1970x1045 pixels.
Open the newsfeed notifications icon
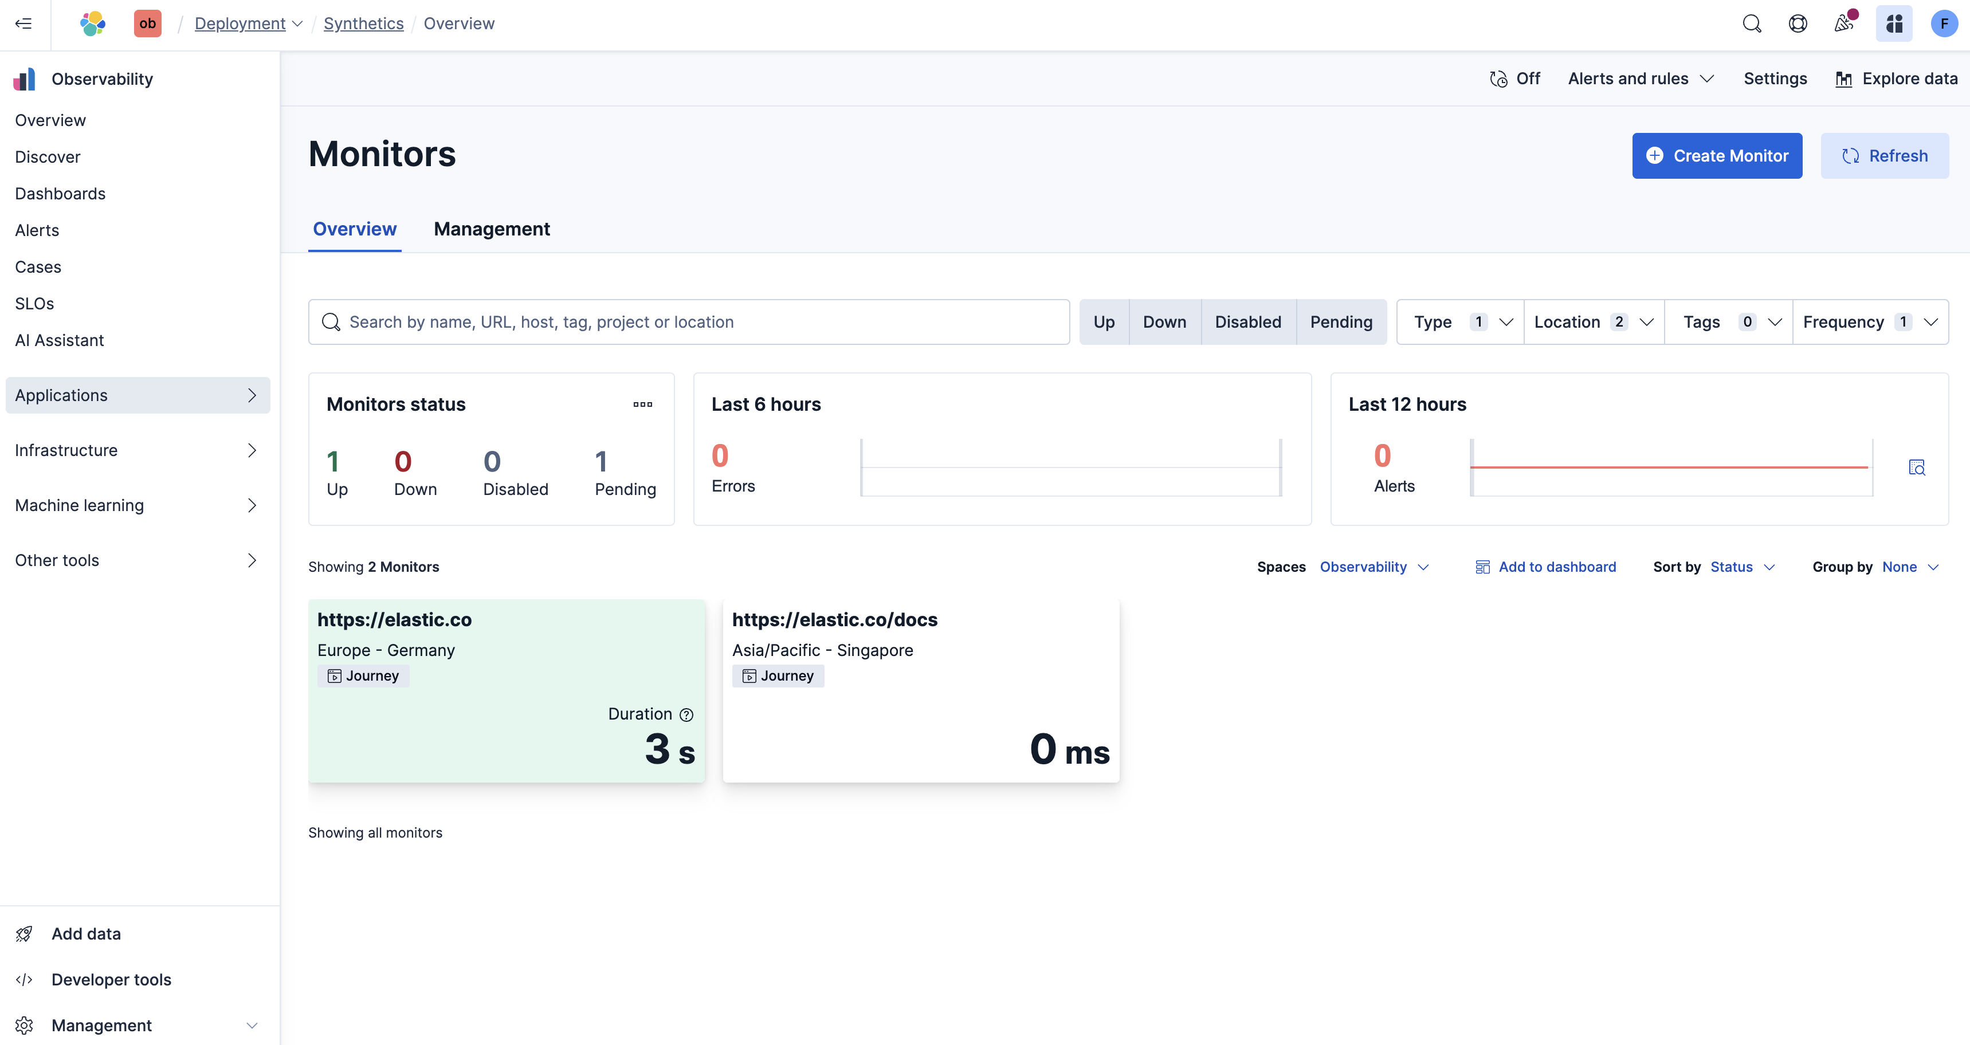pos(1844,23)
